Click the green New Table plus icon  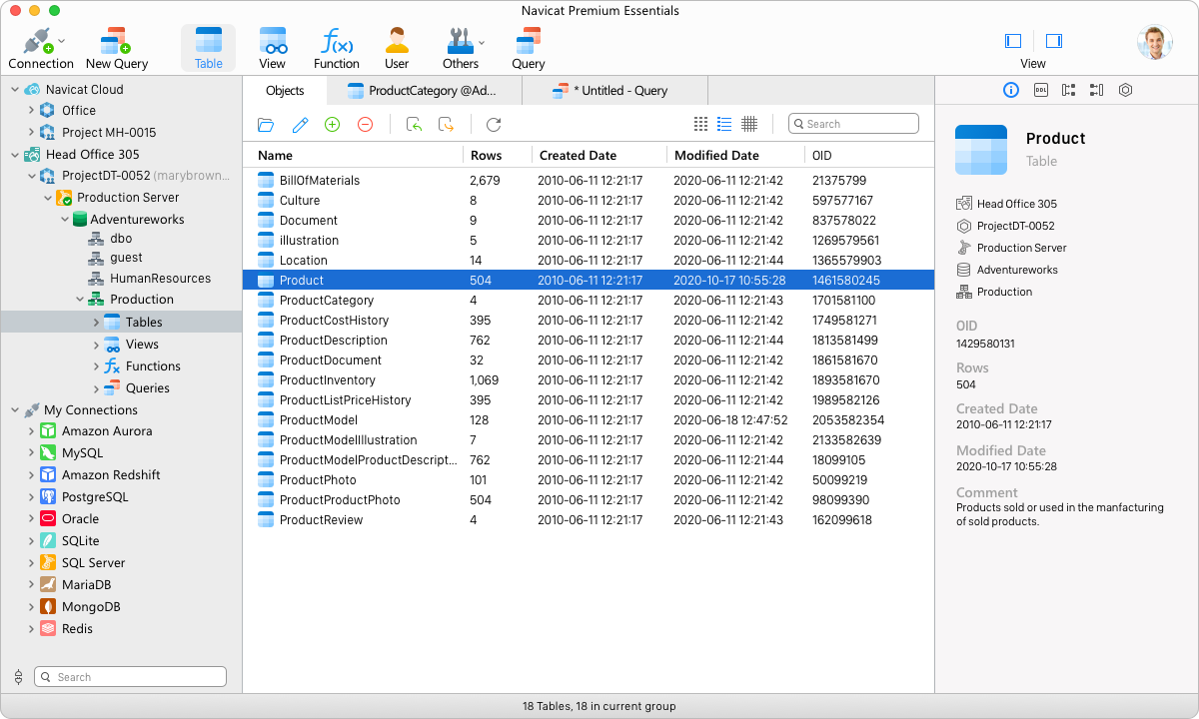tap(333, 125)
